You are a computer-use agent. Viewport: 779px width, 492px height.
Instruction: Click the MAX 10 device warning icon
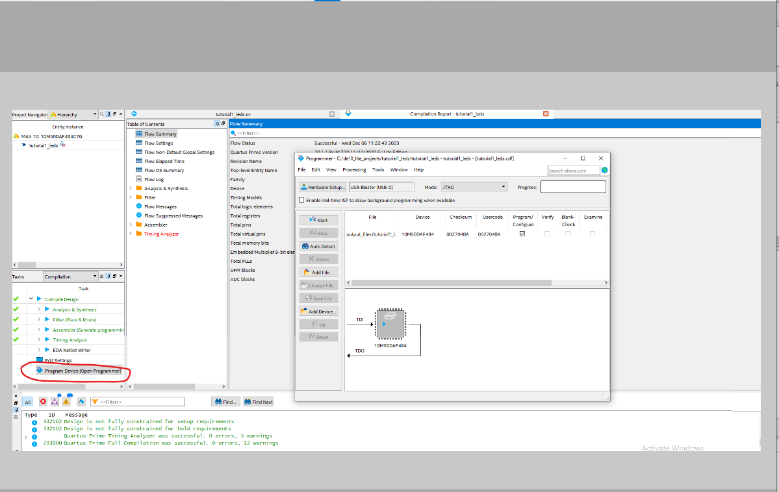(x=16, y=136)
